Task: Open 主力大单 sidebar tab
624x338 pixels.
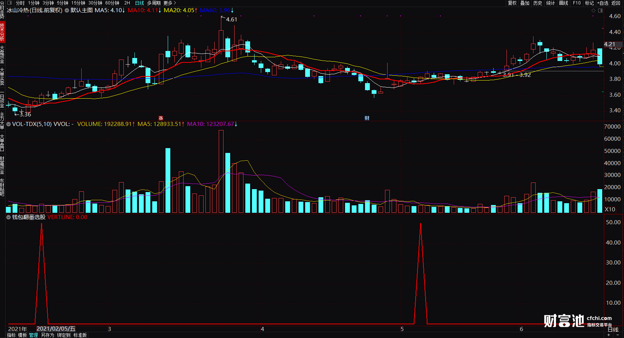Action: 2,121
